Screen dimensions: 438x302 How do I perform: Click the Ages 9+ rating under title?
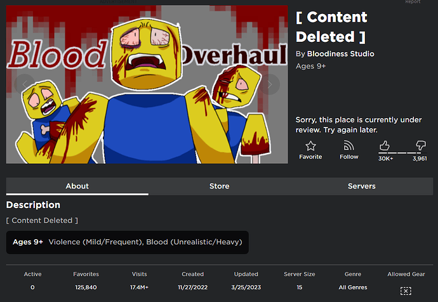[310, 66]
